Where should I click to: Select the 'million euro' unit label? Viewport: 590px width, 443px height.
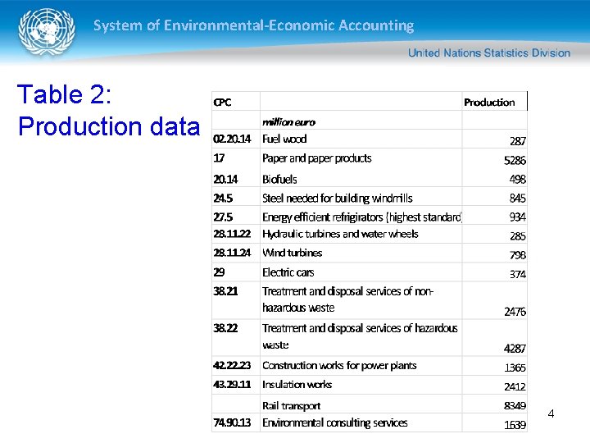pos(288,122)
